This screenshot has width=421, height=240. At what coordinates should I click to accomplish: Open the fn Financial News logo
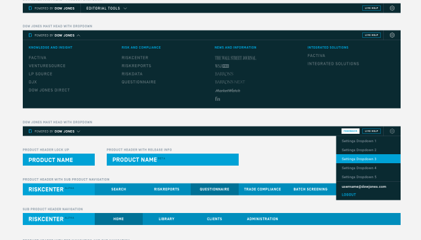[217, 99]
